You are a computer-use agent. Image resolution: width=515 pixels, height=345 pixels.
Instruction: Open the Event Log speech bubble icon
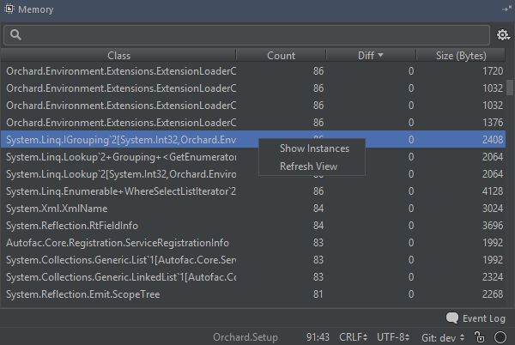[x=452, y=318]
